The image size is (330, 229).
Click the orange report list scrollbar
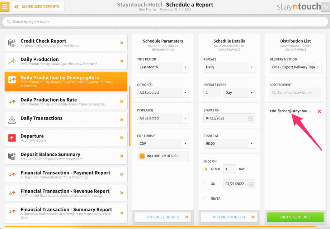[130, 116]
